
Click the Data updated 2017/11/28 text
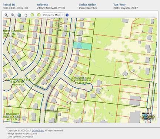tap(20, 136)
